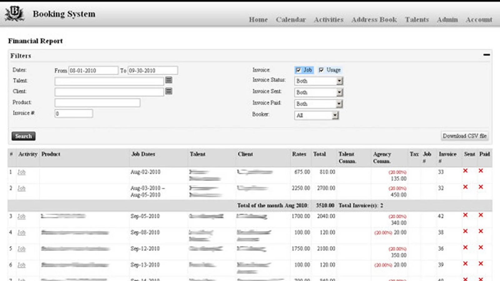Click Sent red X for invoice 36

(x=465, y=248)
